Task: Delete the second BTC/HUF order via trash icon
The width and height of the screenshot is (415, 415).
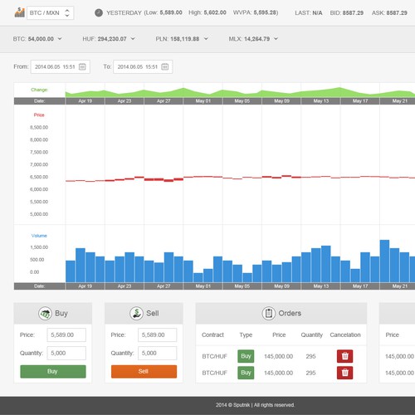Action: (x=344, y=373)
